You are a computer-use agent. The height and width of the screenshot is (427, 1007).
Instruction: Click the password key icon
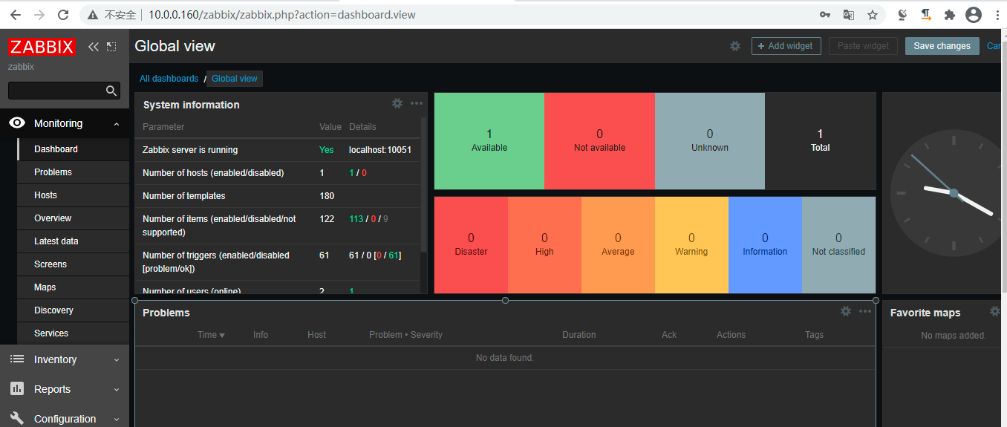pyautogui.click(x=825, y=14)
